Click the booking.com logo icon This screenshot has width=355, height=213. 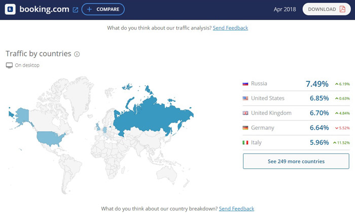click(10, 9)
